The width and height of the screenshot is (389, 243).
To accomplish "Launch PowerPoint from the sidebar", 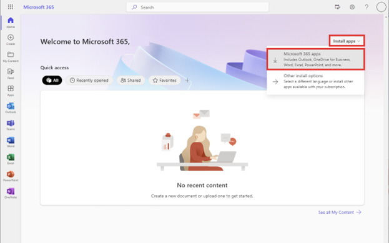I will click(11, 176).
